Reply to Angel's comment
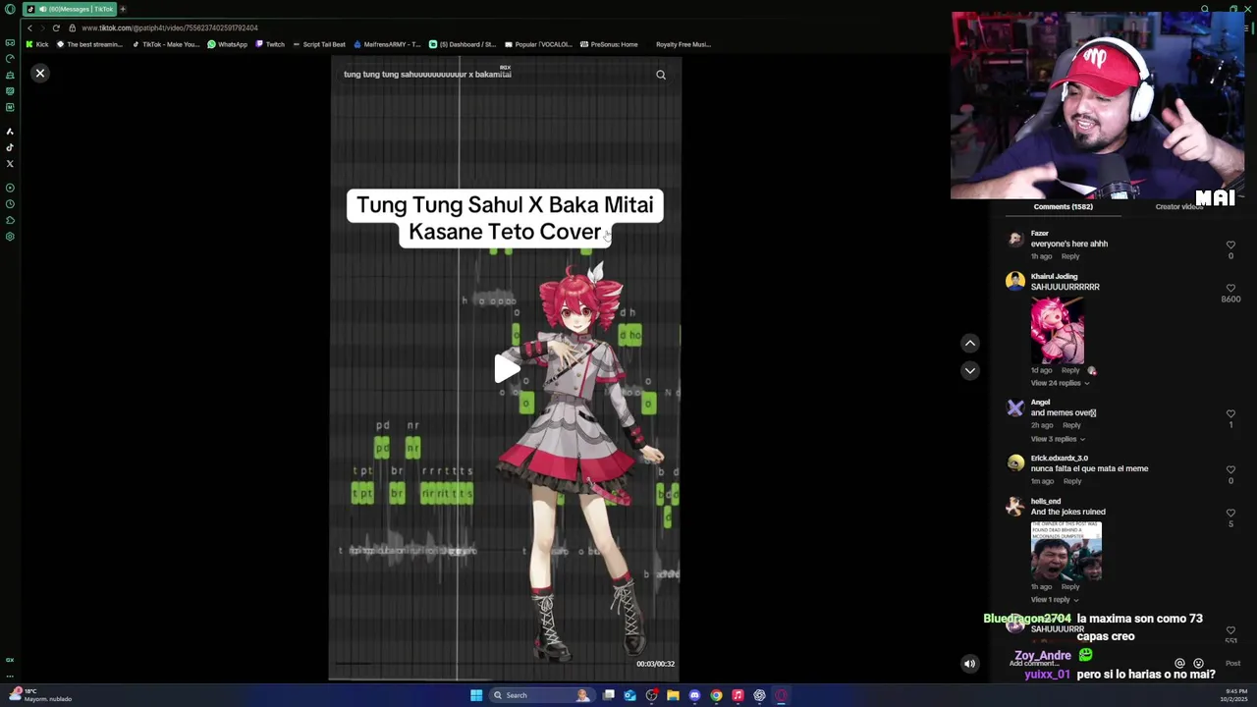1257x707 pixels. click(x=1071, y=425)
